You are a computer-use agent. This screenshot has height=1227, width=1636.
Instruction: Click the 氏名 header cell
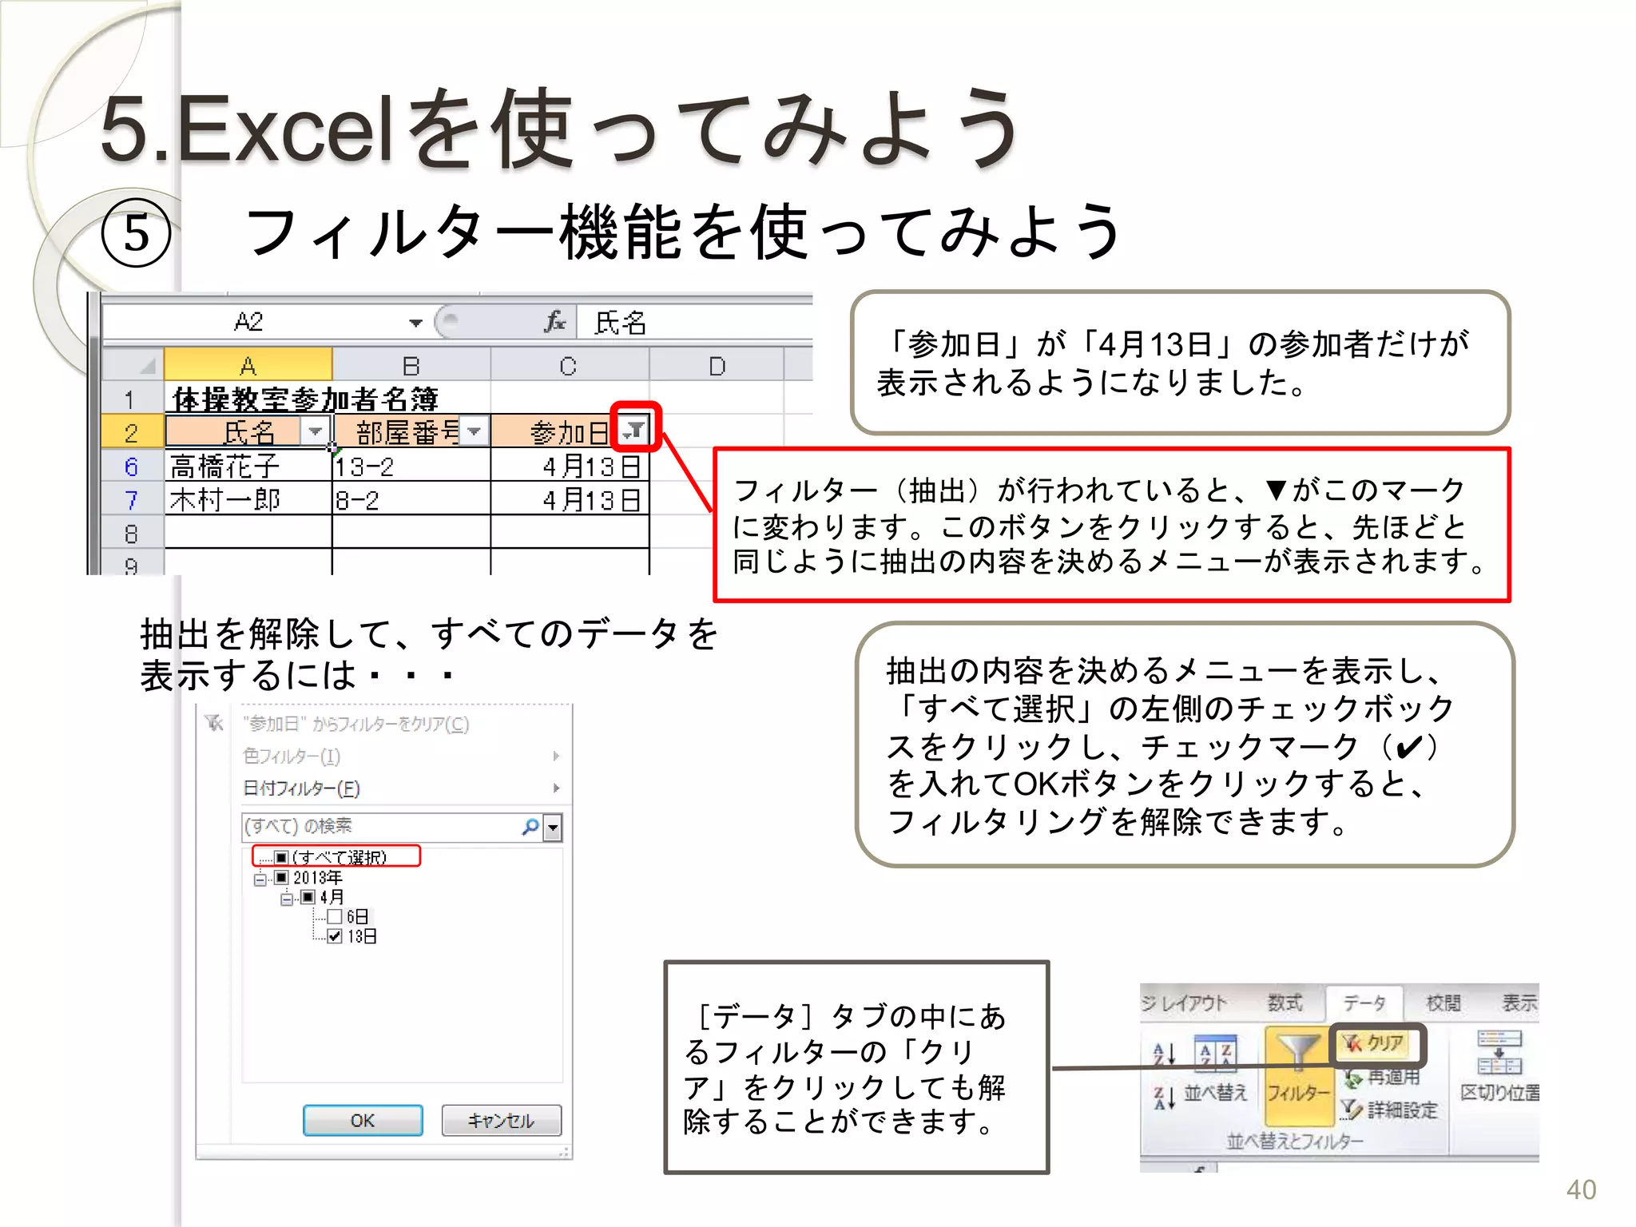click(248, 432)
